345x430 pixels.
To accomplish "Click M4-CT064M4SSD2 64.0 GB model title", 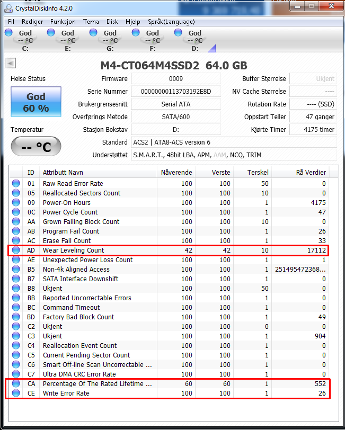I will [174, 66].
